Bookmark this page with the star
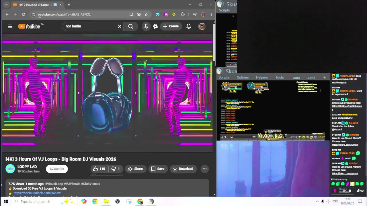The image size is (367, 206). click(146, 14)
